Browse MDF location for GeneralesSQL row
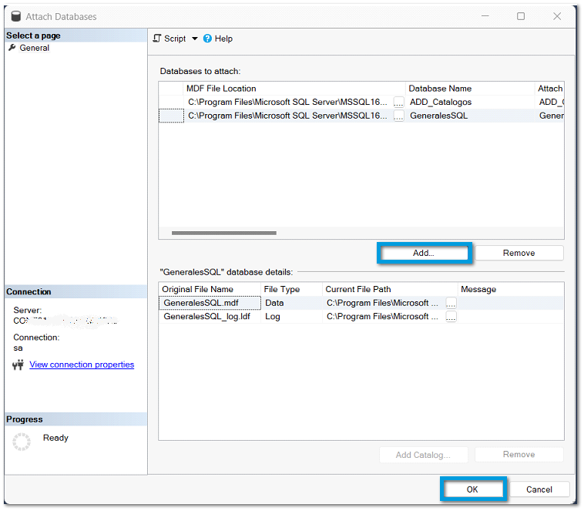The image size is (584, 511). (398, 116)
